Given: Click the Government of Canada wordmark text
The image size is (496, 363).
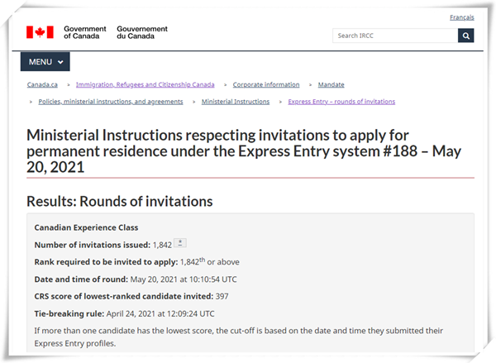Looking at the screenshot, I should click(x=85, y=32).
